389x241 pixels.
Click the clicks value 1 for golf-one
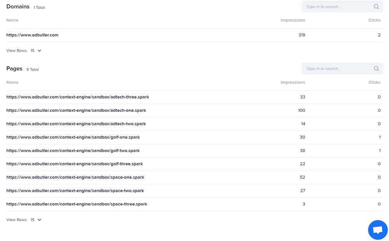pos(380,137)
